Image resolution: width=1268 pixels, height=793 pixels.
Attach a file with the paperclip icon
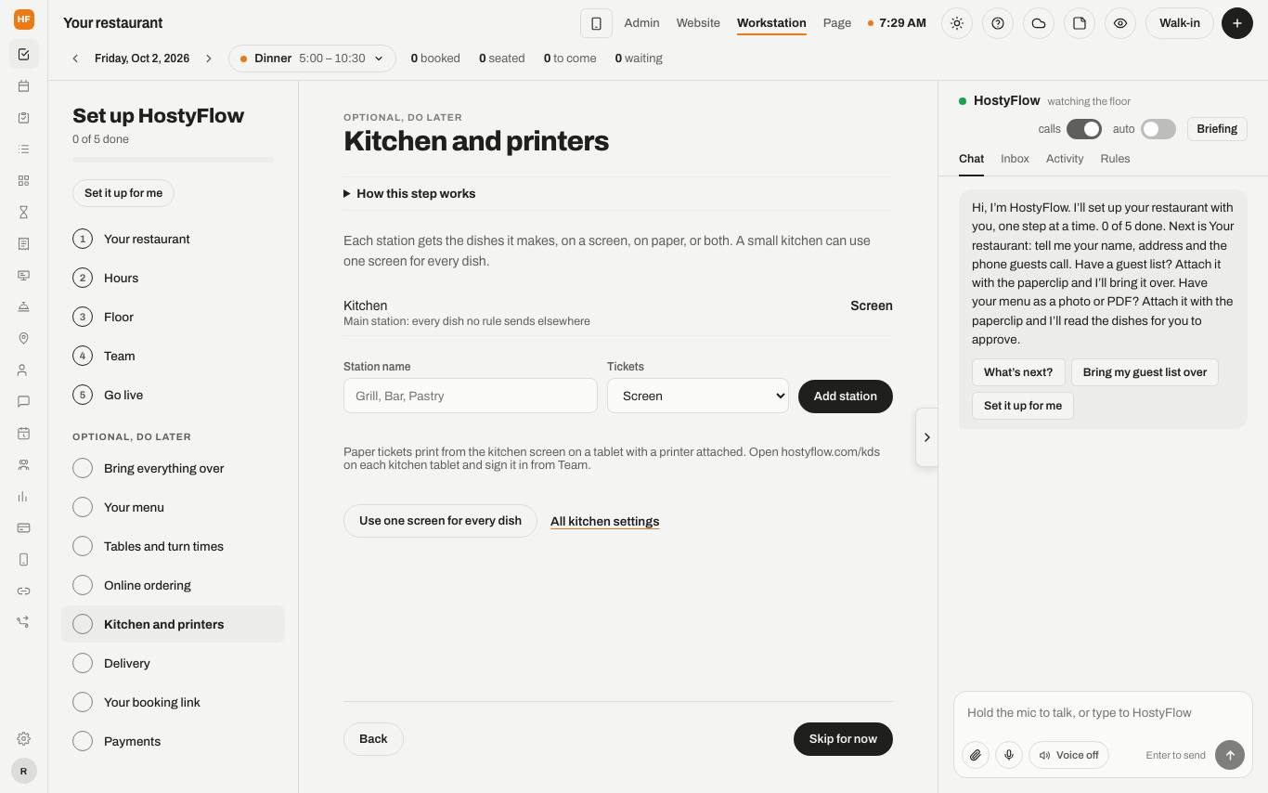[976, 755]
